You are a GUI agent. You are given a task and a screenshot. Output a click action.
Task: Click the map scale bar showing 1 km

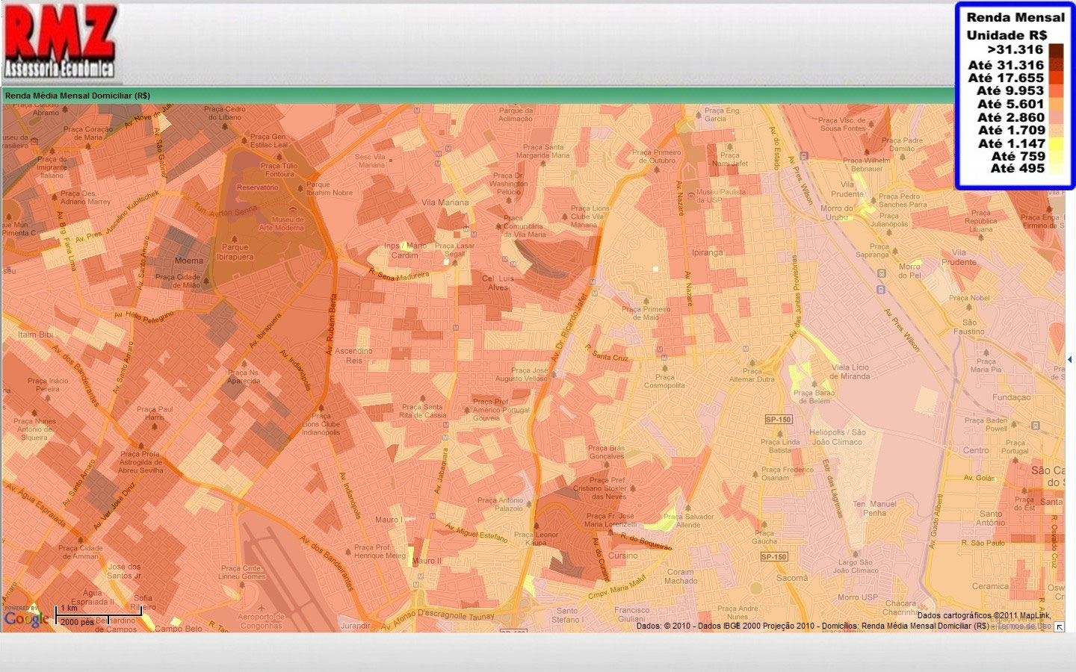pyautogui.click(x=97, y=615)
